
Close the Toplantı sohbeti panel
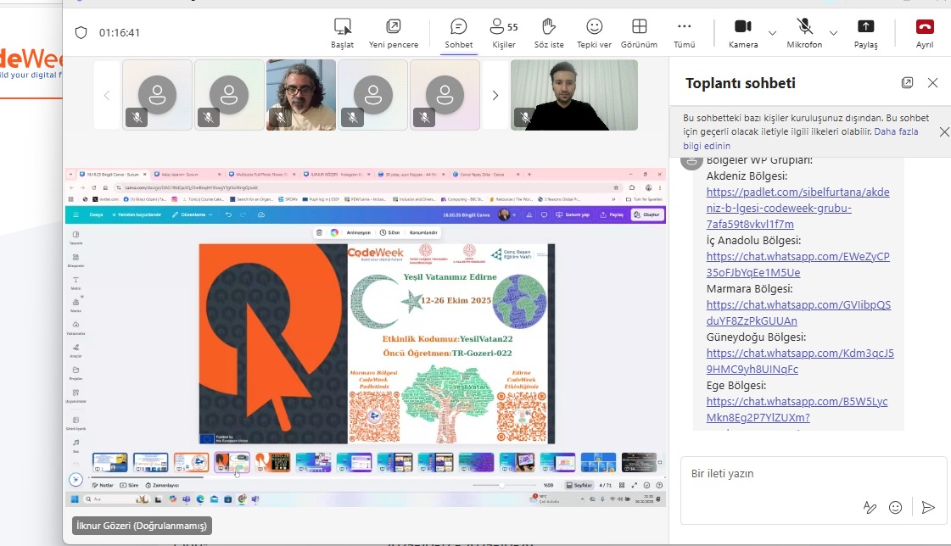[x=933, y=83]
